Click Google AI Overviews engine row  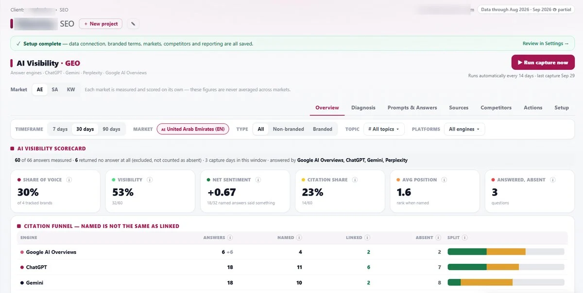[x=292, y=252]
